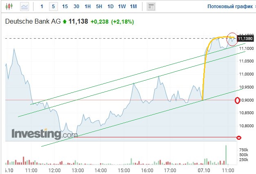Open the Потоковый график link
Screen dimensions: 256x174
230,7
